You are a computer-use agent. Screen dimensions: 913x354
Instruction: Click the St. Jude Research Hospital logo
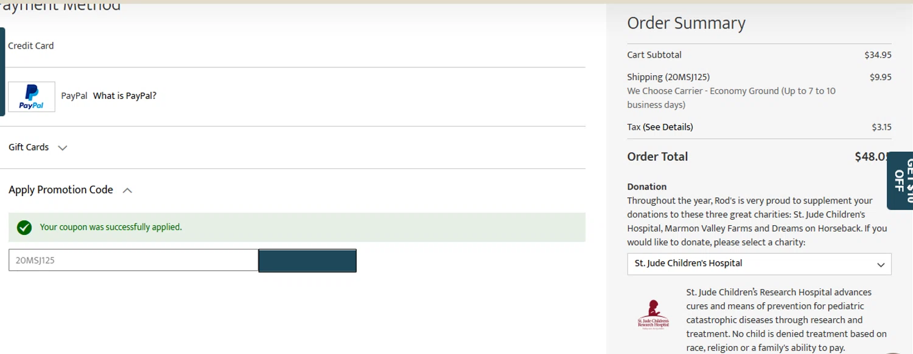pos(653,314)
